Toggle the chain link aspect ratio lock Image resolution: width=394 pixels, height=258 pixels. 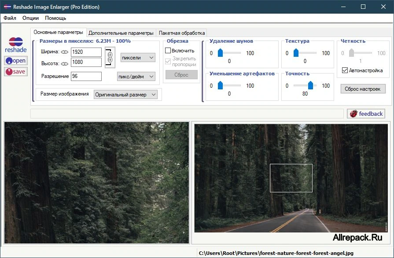110,57
